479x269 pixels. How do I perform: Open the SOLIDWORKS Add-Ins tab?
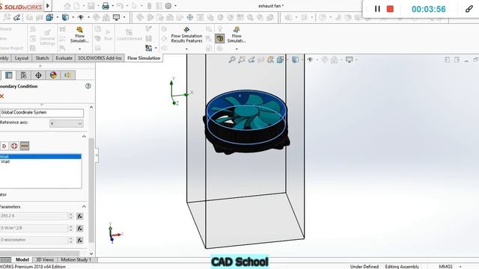(x=100, y=58)
